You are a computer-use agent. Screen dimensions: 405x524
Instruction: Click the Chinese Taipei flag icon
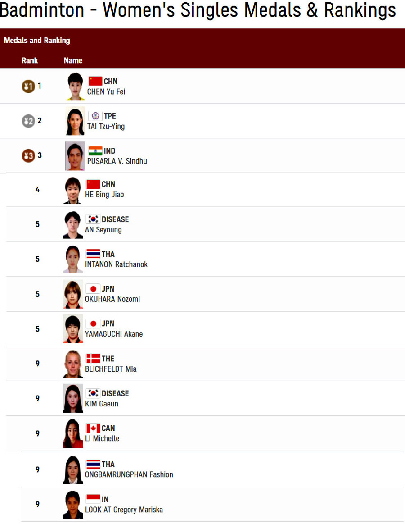click(x=95, y=116)
